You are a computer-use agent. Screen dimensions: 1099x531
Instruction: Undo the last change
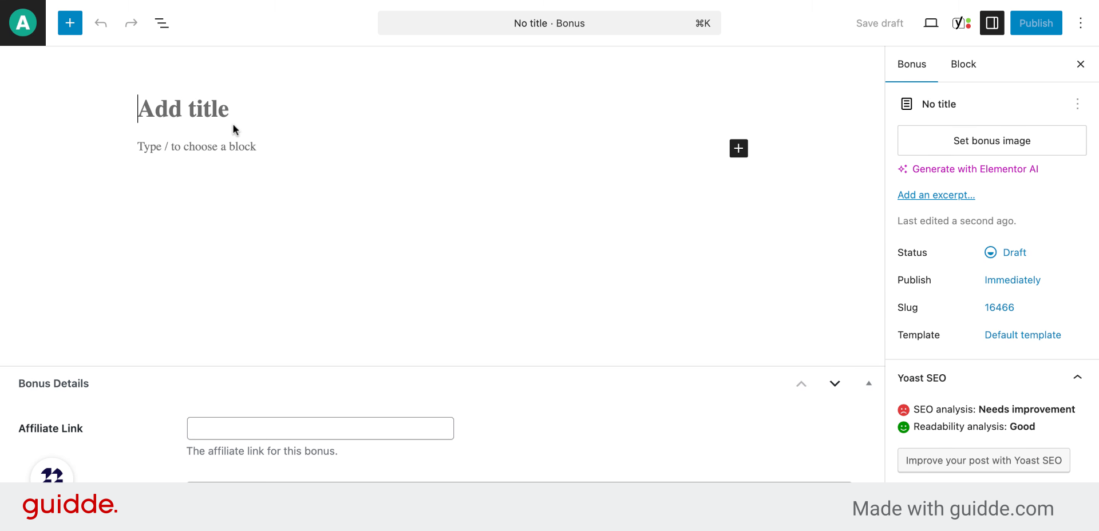click(x=101, y=23)
